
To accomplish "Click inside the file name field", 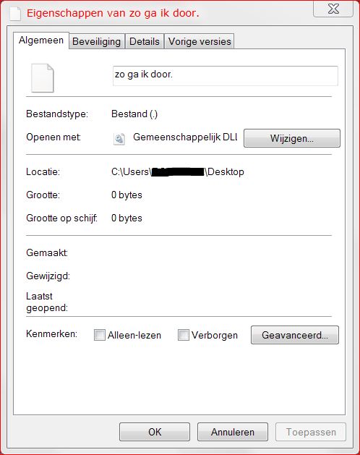I will click(x=226, y=76).
